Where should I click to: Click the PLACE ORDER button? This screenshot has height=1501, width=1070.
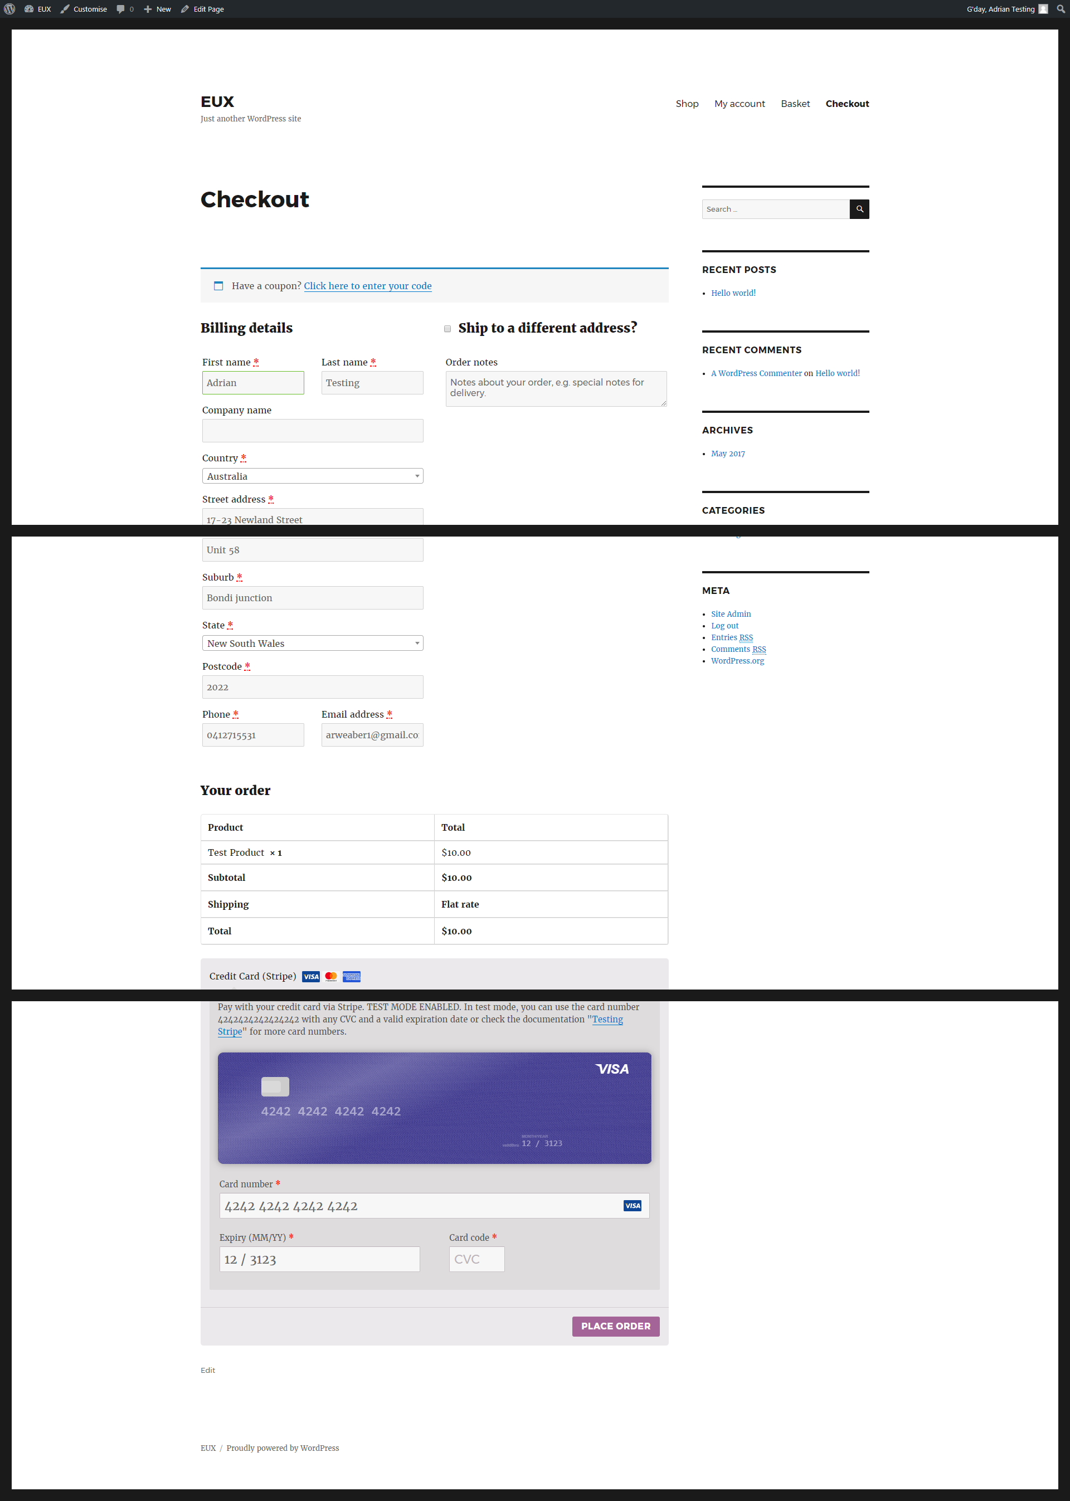tap(614, 1325)
